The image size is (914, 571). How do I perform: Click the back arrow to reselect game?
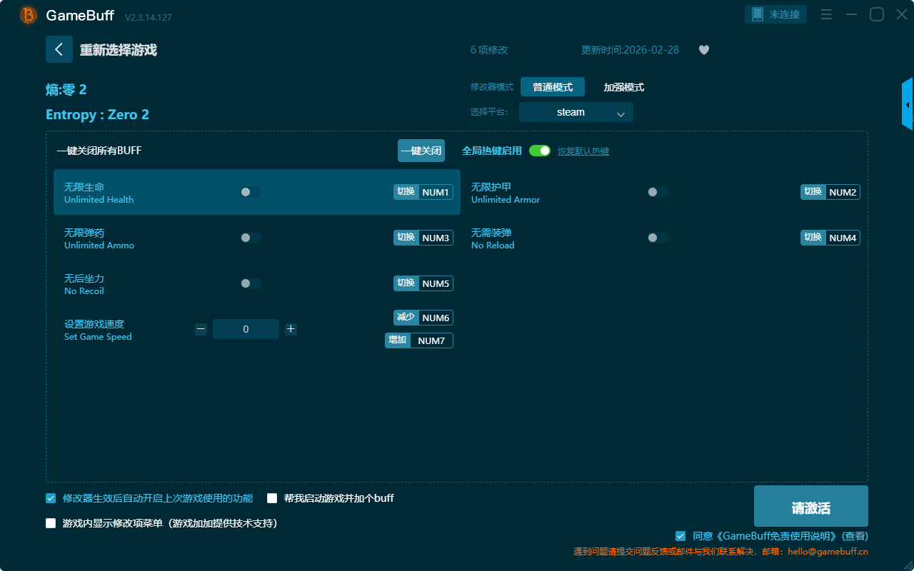click(x=59, y=49)
